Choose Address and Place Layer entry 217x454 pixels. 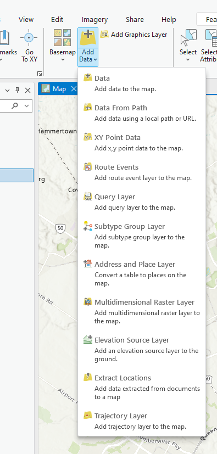(x=142, y=273)
